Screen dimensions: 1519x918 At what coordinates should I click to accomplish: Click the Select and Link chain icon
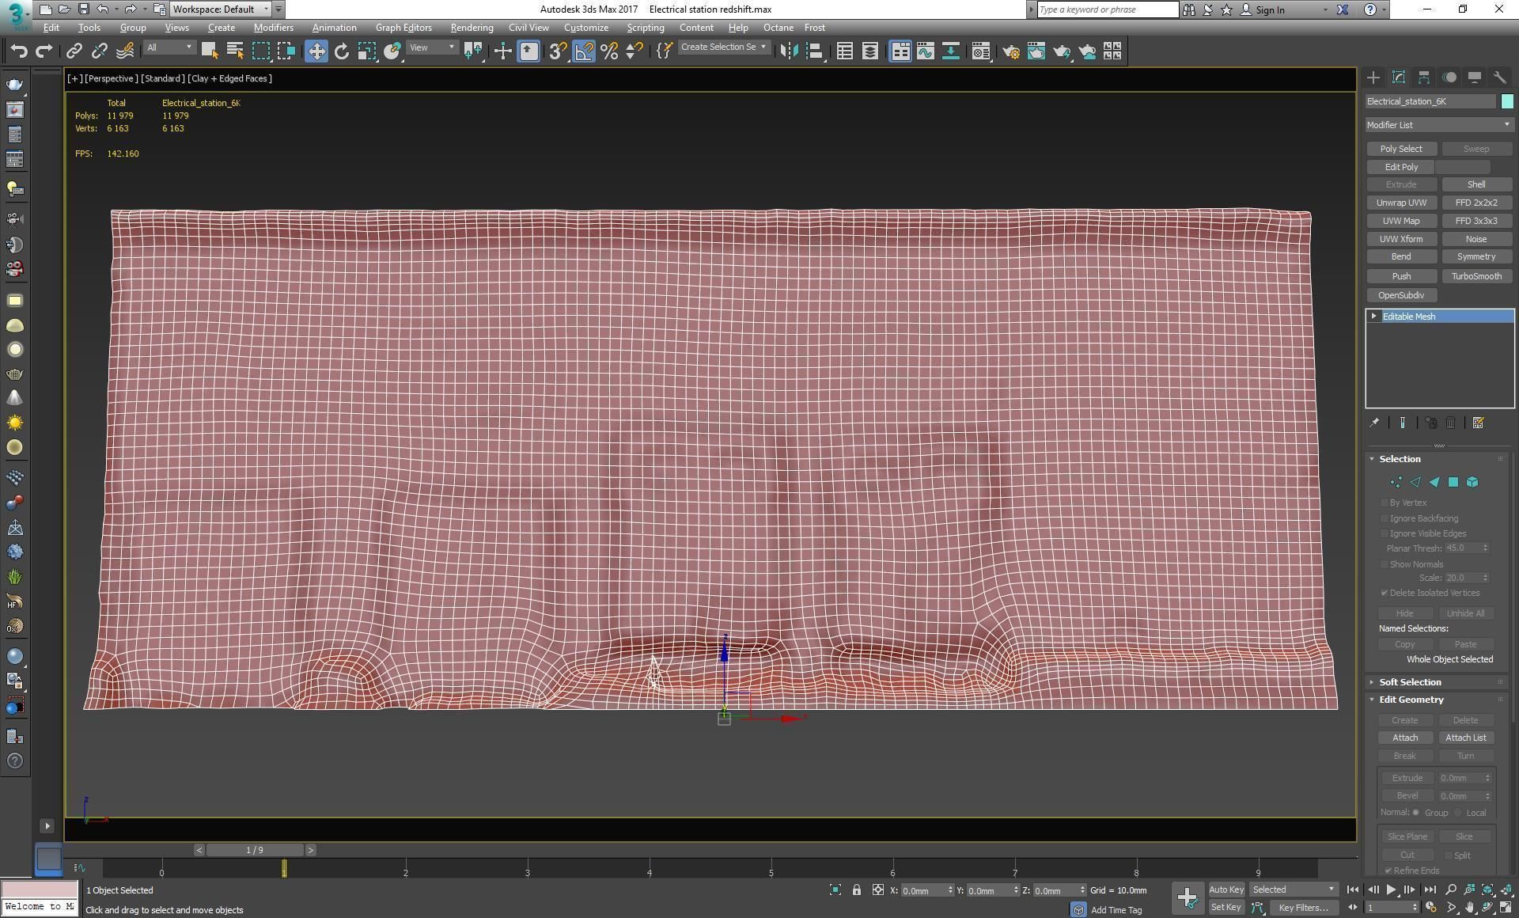click(x=74, y=51)
